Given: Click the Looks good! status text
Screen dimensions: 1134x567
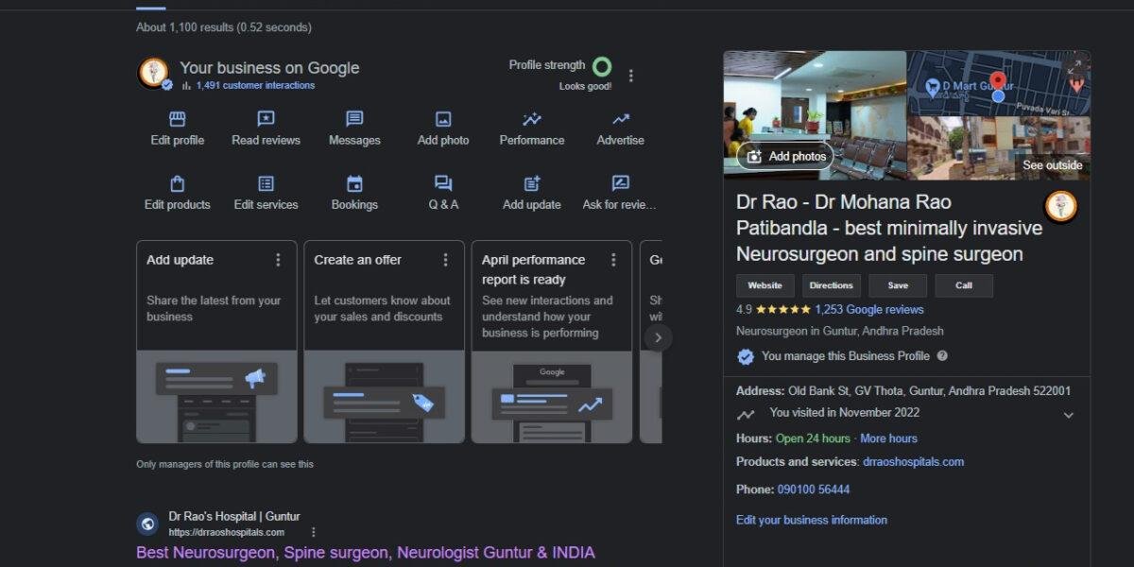Looking at the screenshot, I should [585, 86].
